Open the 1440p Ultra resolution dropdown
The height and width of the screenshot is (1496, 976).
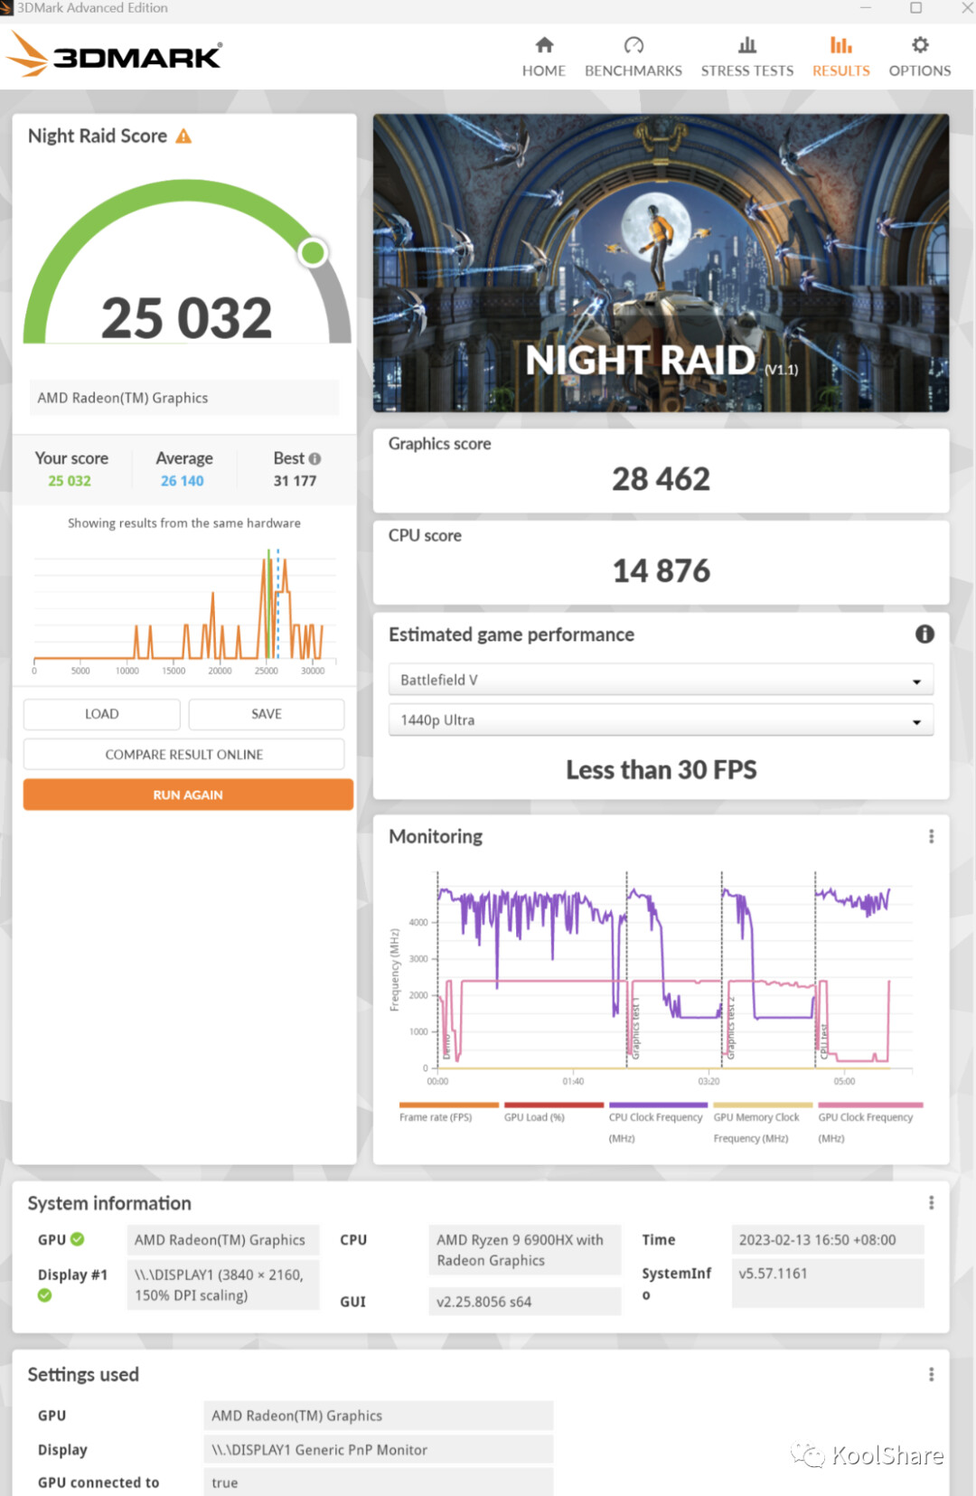661,720
